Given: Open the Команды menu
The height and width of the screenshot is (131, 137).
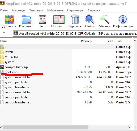Looking at the screenshot, I should point(18,10).
